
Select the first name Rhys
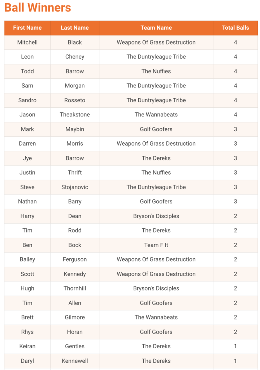[27, 332]
